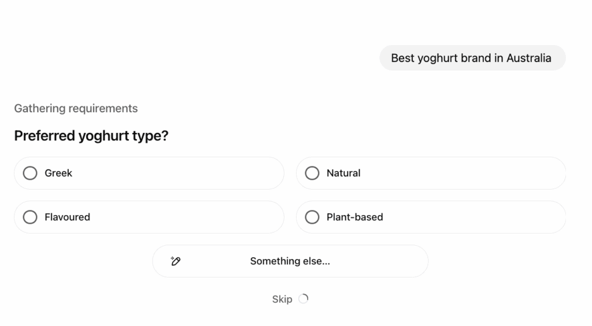Image resolution: width=592 pixels, height=326 pixels.
Task: Pick the Plant-based radio circle
Action: coord(312,217)
